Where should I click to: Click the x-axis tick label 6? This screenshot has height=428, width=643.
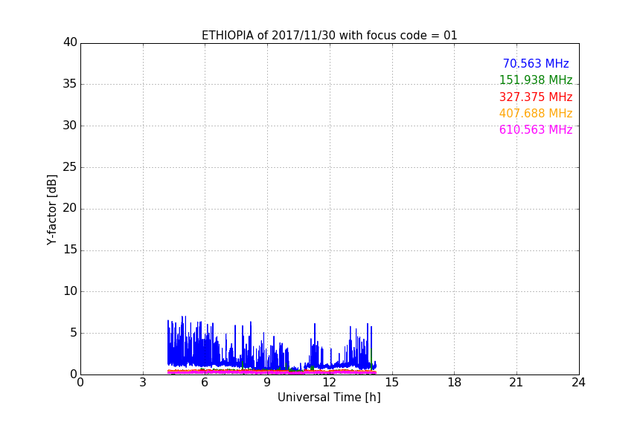(205, 383)
